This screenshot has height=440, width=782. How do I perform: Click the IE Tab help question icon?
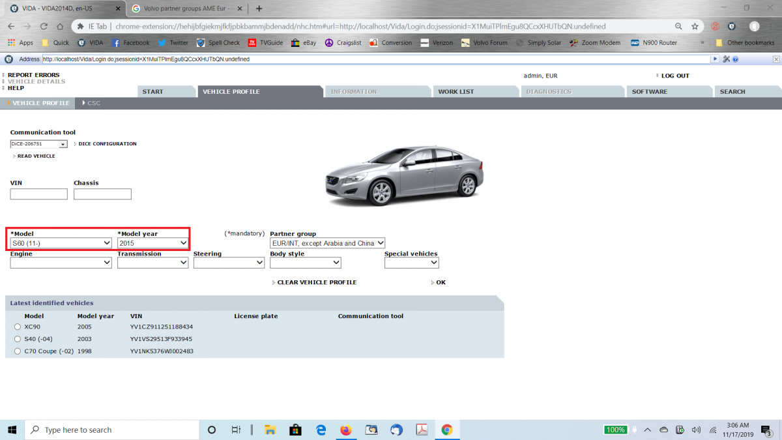[735, 59]
